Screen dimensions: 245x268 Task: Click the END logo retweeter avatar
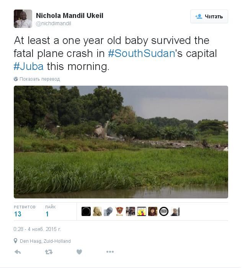pos(164,211)
